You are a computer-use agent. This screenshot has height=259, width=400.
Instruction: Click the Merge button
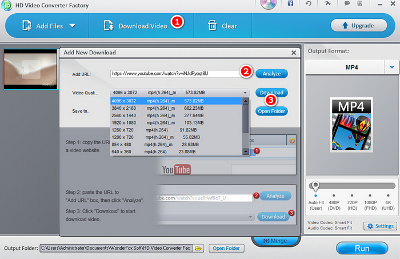[x=275, y=241]
